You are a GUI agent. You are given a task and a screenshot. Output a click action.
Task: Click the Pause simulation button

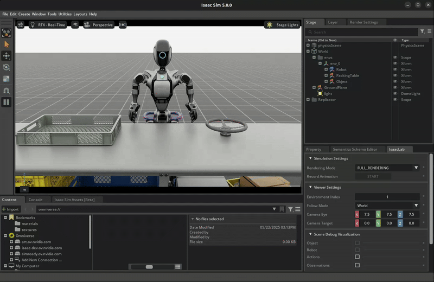[x=6, y=102]
